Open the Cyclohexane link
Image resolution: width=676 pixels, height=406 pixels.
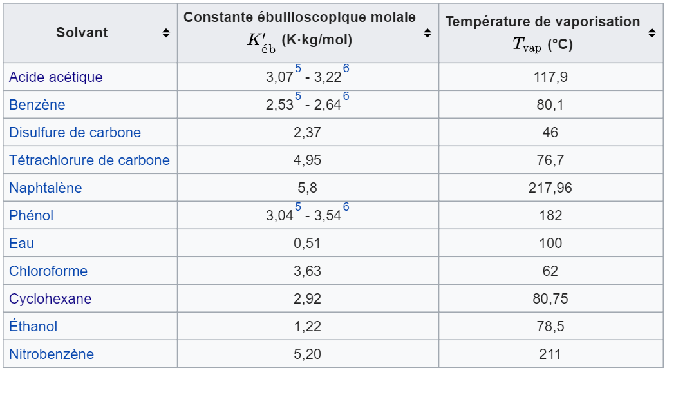[50, 299]
